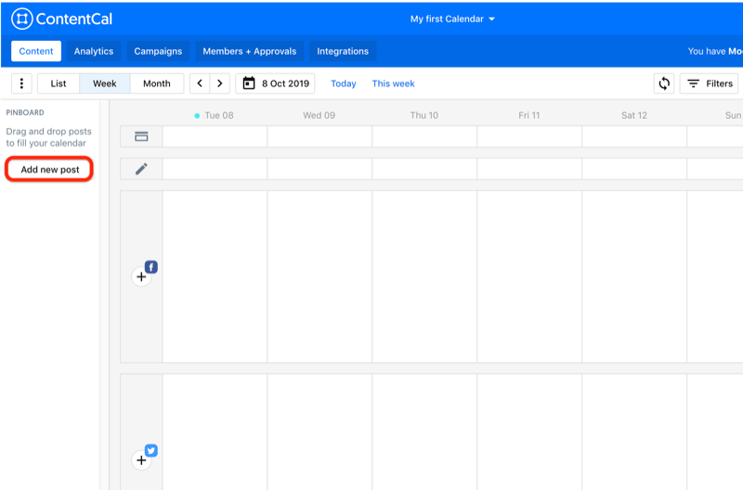Click the Twitter badge icon
The width and height of the screenshot is (743, 490).
coord(151,450)
